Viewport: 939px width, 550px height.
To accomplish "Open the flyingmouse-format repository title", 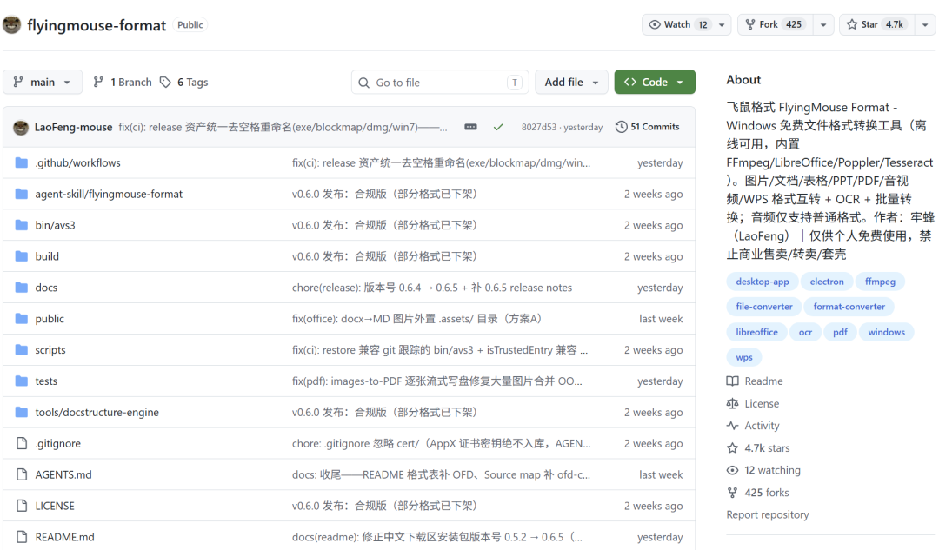I will (97, 25).
